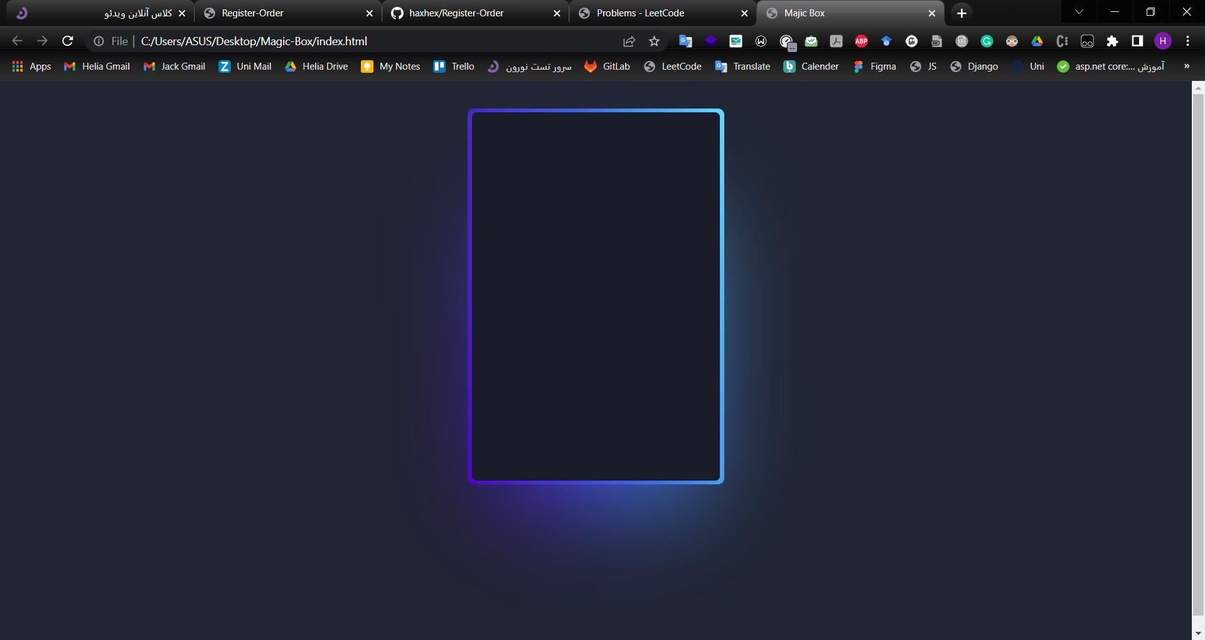Switch to the Problems - LeetCode tab

tap(640, 13)
